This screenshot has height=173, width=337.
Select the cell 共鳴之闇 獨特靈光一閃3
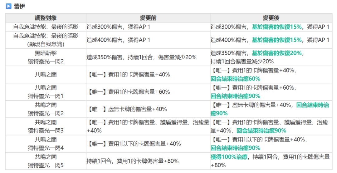pos(46,126)
